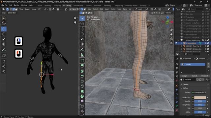Select the Tweak select tool in UV editor
Screen dimensions: 211x118
[x=4, y=18]
